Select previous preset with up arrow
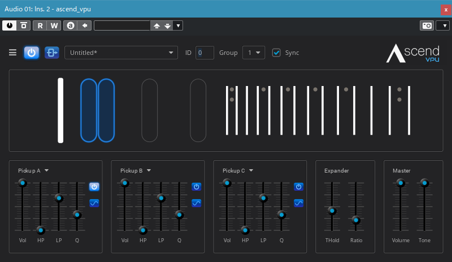Image resolution: width=452 pixels, height=262 pixels. coord(157,25)
